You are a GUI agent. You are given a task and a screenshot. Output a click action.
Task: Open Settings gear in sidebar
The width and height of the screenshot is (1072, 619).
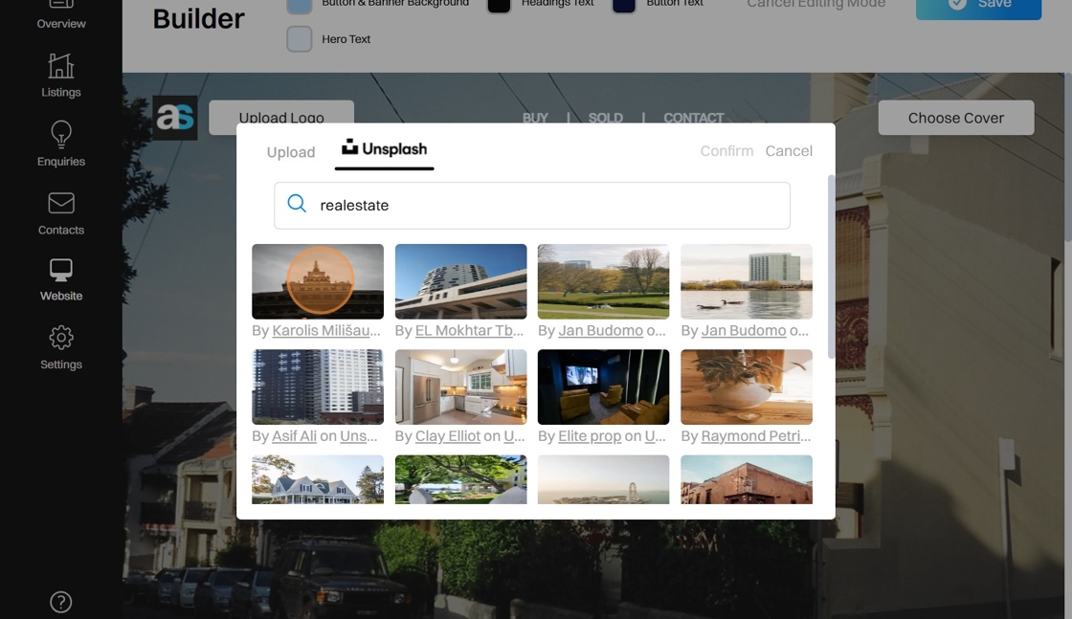61,347
